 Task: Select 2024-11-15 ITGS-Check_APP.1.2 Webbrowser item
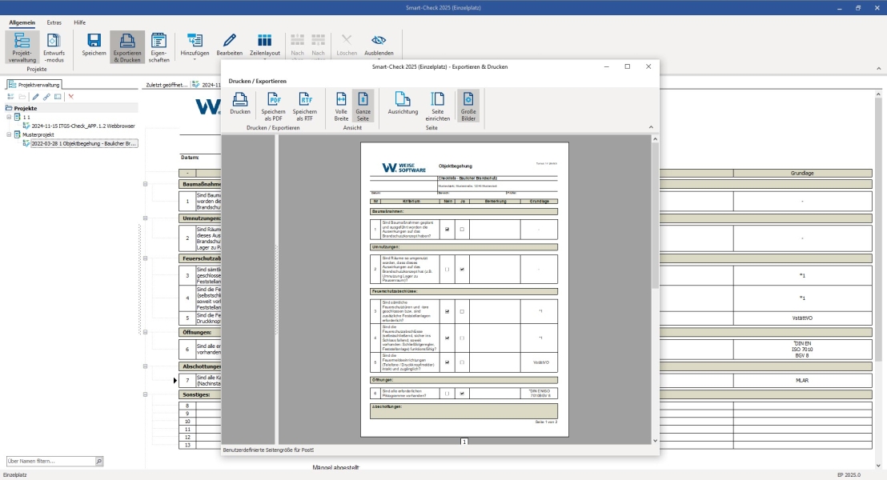83,126
